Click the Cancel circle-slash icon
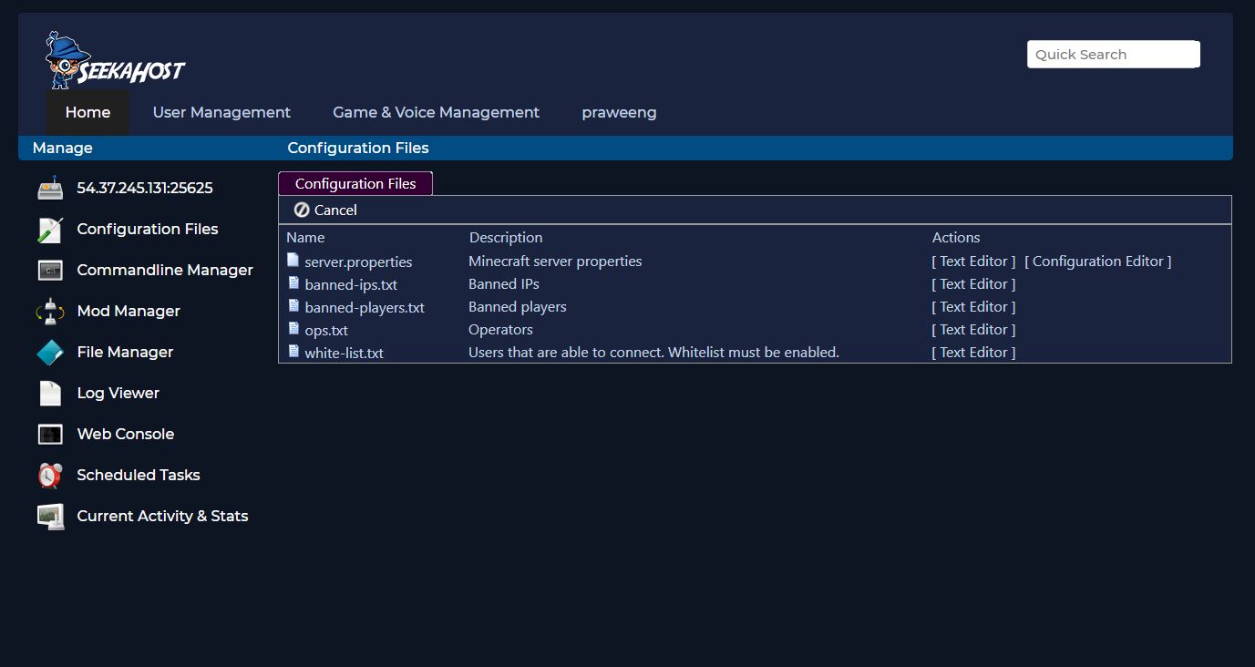The image size is (1255, 667). [x=302, y=210]
